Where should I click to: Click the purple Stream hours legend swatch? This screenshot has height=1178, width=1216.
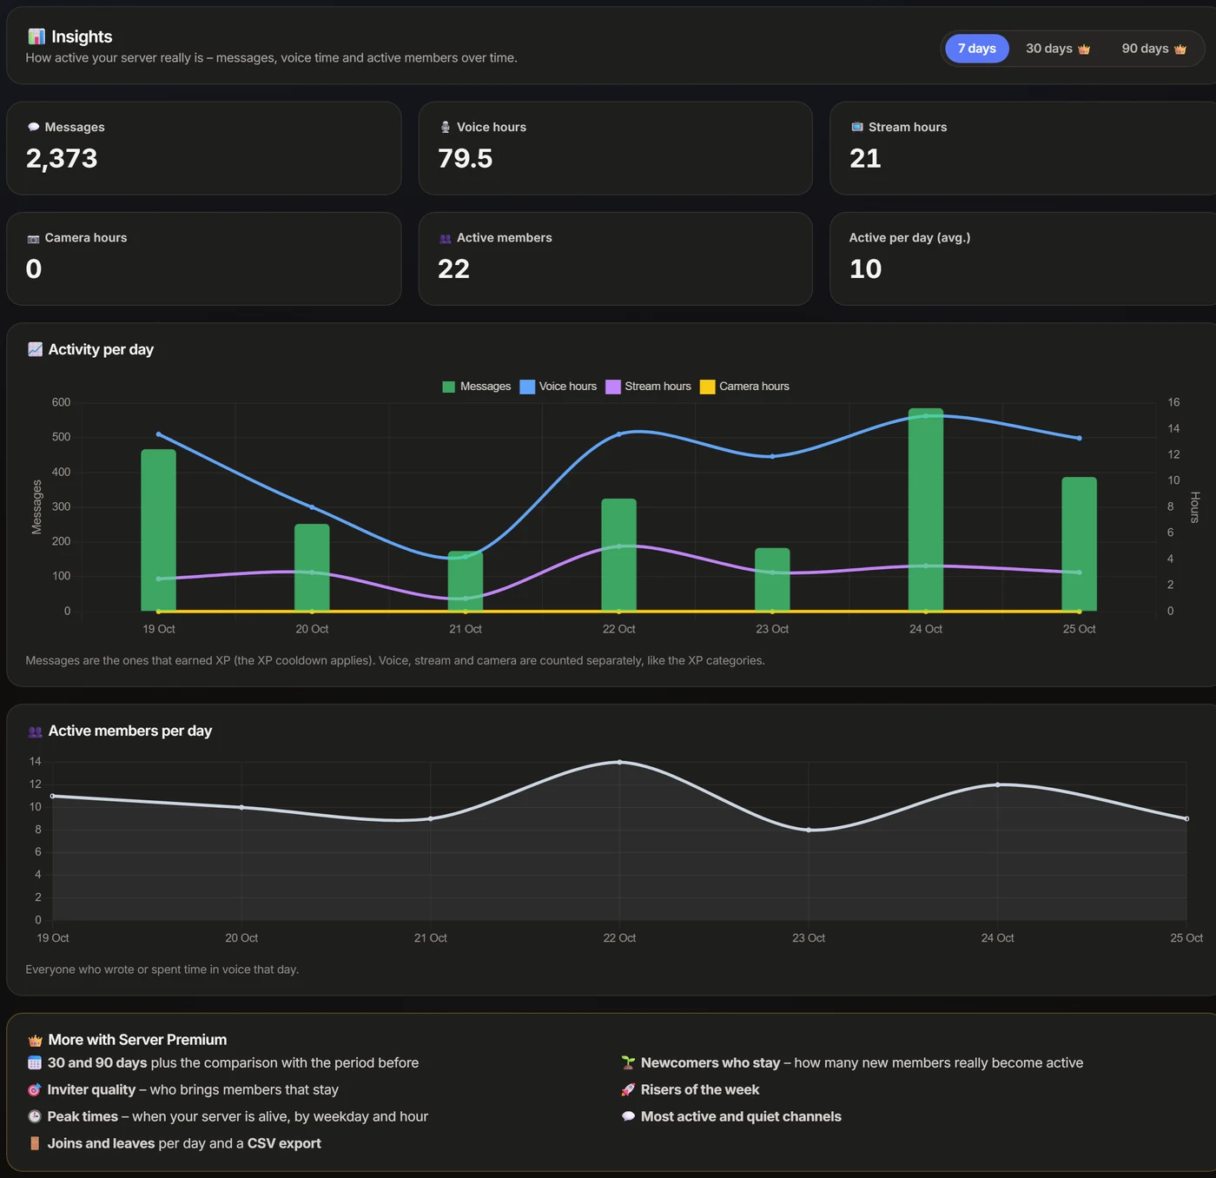pos(613,387)
